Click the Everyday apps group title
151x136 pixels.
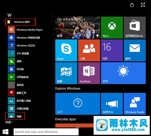pos(66,119)
